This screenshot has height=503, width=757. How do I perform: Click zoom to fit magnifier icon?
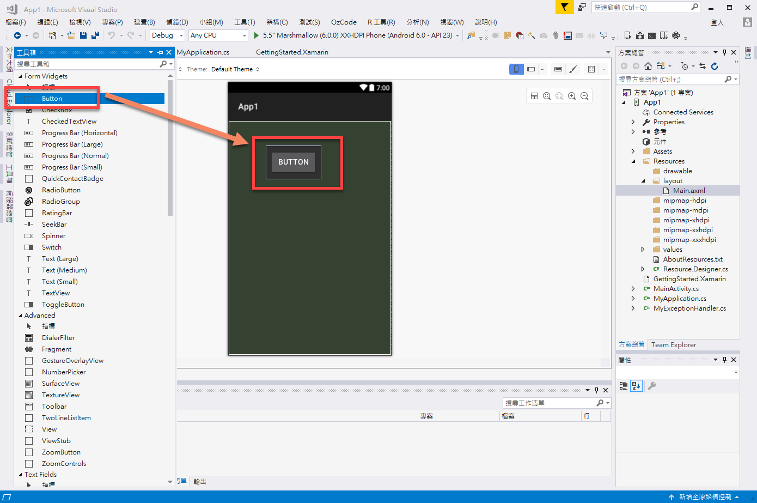click(x=547, y=96)
